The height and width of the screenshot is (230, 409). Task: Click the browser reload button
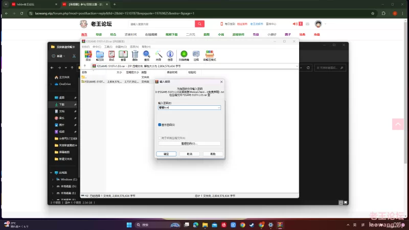[21, 13]
